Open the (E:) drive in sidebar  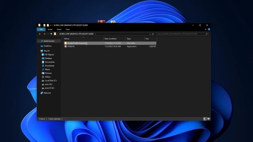49,88
